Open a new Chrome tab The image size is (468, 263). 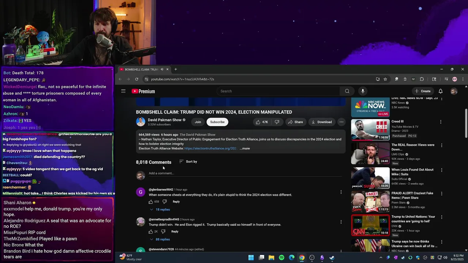[175, 69]
